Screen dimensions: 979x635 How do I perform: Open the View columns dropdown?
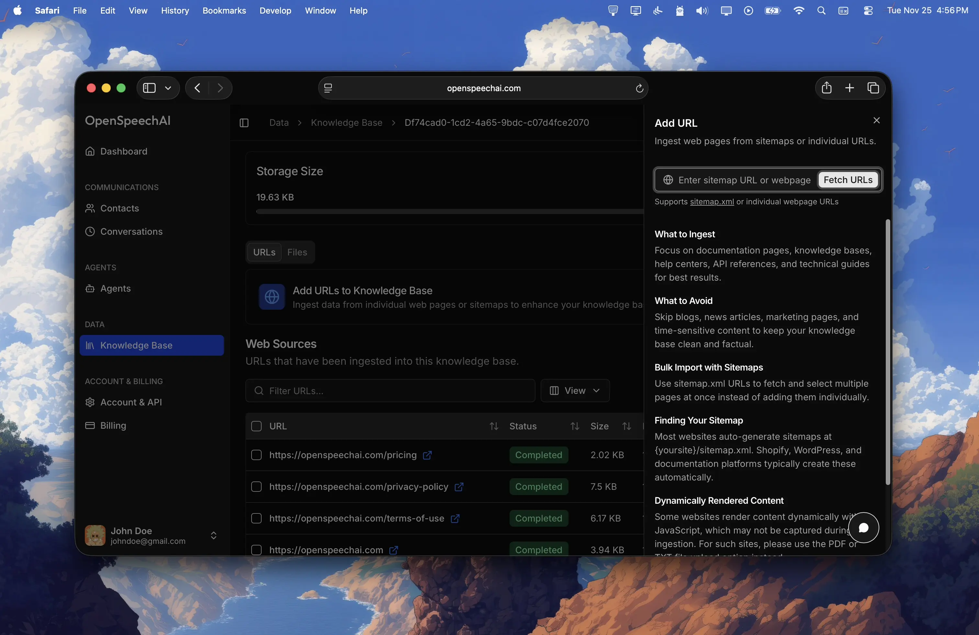pos(575,391)
